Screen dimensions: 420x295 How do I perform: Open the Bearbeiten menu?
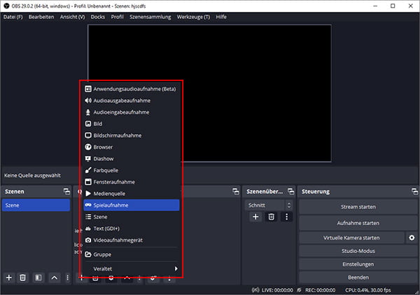pyautogui.click(x=41, y=17)
